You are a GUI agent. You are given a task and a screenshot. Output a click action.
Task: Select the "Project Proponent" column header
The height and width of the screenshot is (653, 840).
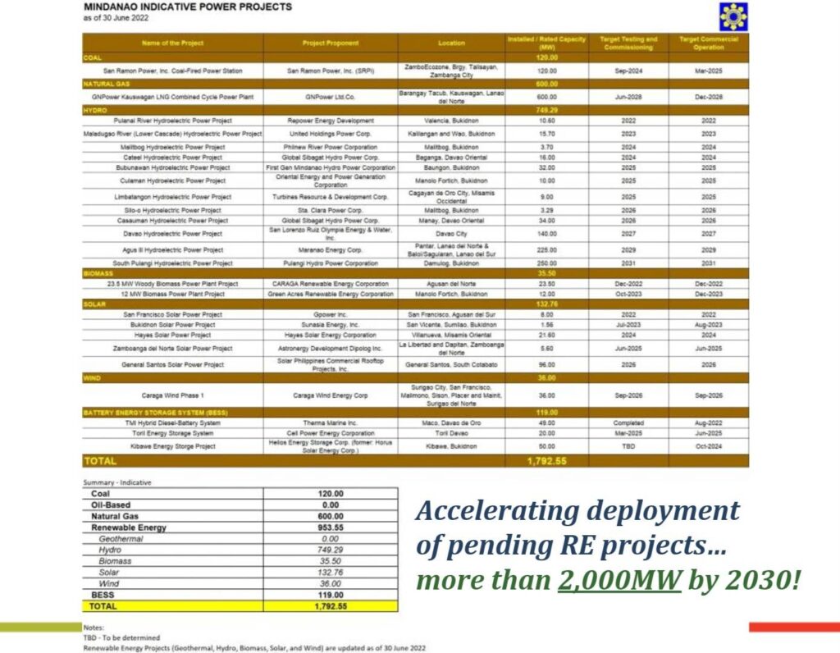[331, 43]
